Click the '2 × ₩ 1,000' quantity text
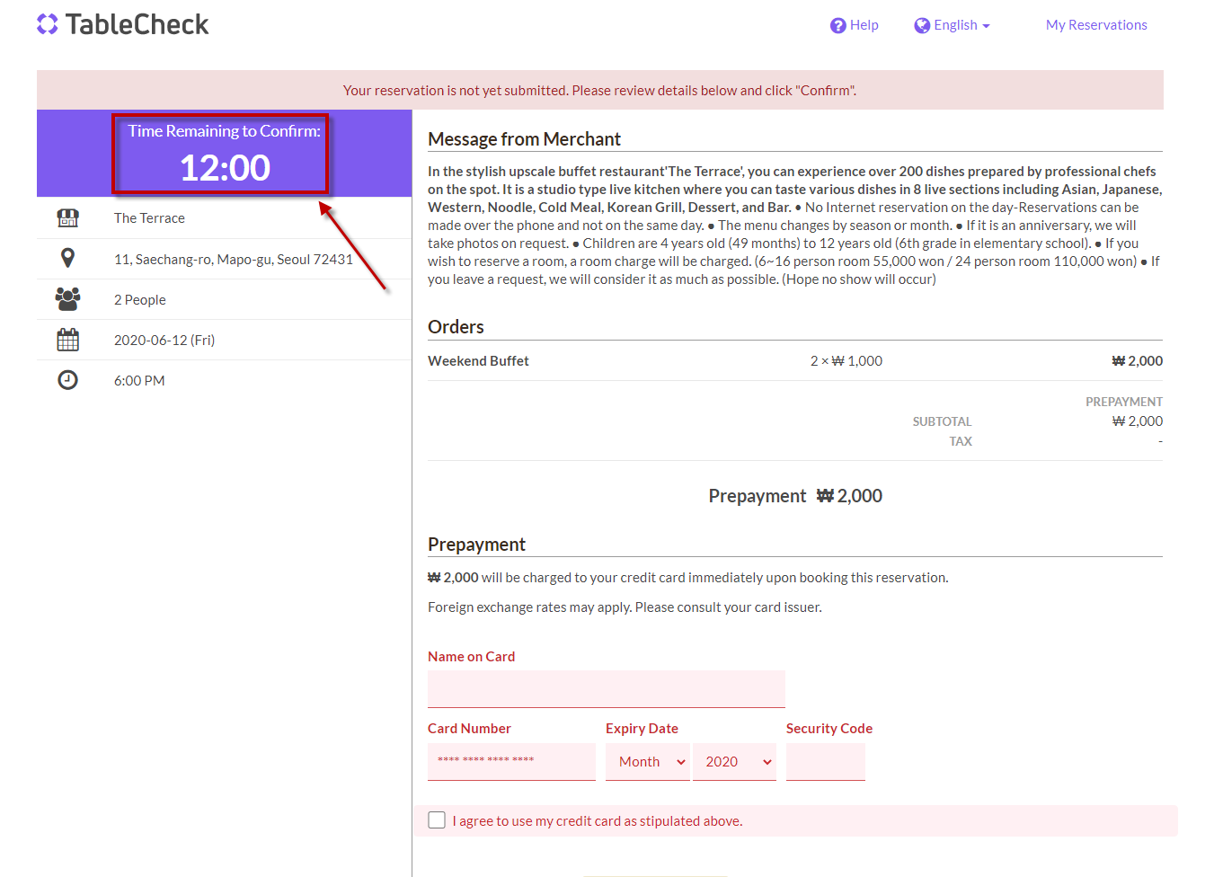The height and width of the screenshot is (877, 1214). [x=846, y=361]
